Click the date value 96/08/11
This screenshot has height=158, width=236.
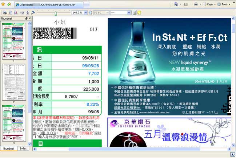click(x=90, y=58)
